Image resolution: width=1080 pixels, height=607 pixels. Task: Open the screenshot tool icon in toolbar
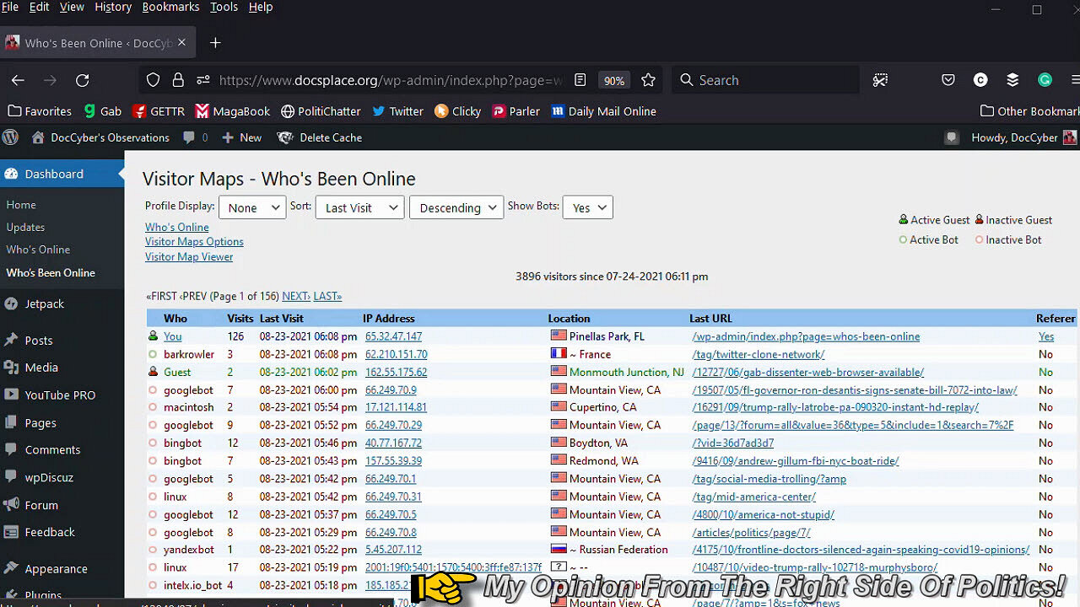(x=880, y=80)
